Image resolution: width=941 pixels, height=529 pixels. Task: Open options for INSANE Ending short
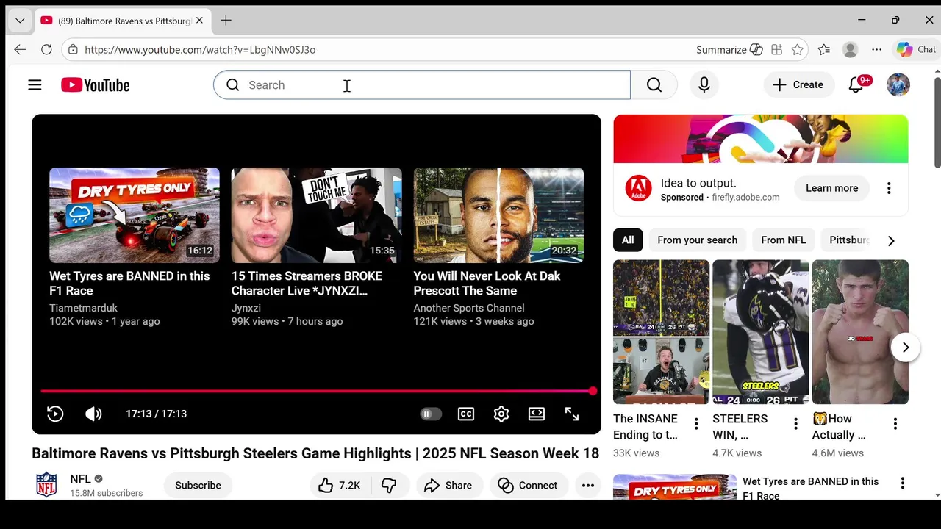(696, 424)
